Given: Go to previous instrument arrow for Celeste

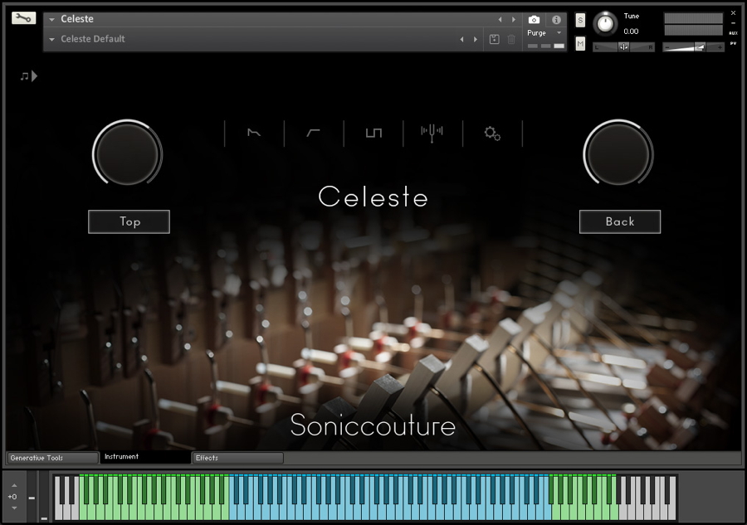Looking at the screenshot, I should pyautogui.click(x=500, y=20).
